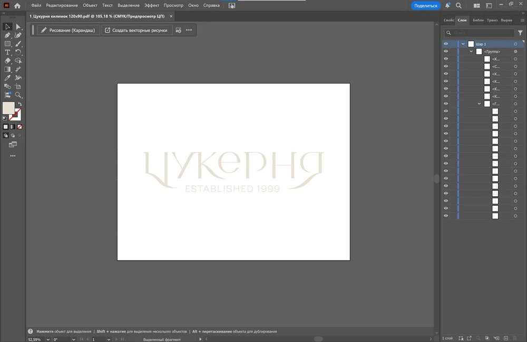Collapse the Шар 1 layer chevron
The height and width of the screenshot is (342, 527).
click(463, 44)
